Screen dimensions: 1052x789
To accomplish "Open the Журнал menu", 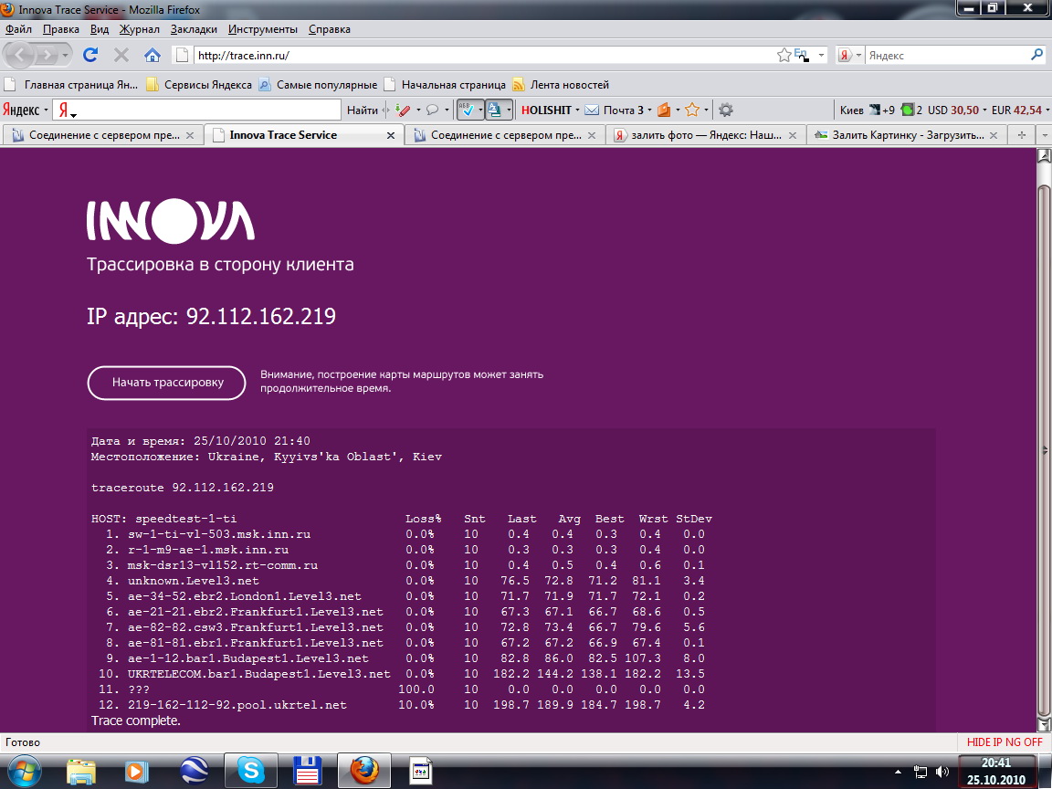I will point(140,29).
